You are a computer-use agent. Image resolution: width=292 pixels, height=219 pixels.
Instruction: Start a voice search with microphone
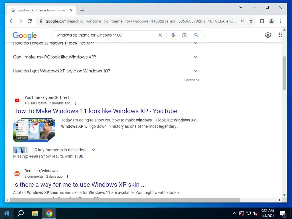(173, 35)
